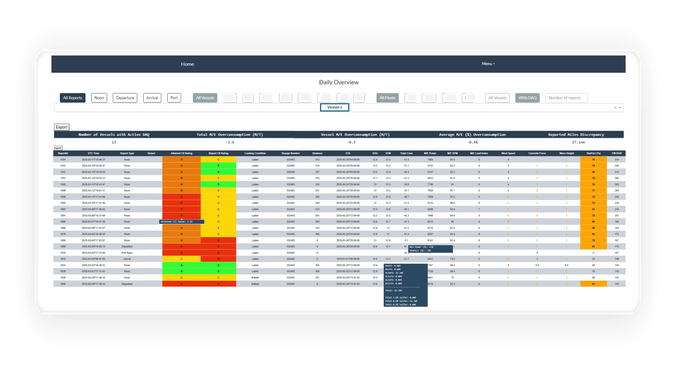Click Ballast loading condition in row 1028

click(x=255, y=278)
